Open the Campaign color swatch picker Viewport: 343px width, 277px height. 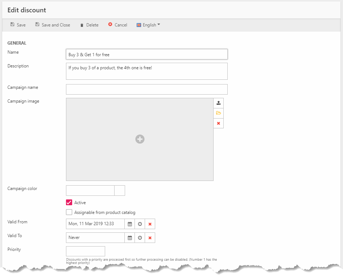pos(120,190)
